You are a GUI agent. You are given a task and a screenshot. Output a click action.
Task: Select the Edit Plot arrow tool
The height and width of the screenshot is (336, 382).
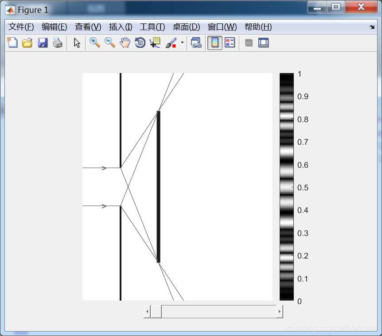pos(77,43)
